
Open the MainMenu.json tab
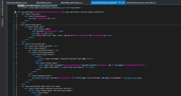tap(44, 3)
